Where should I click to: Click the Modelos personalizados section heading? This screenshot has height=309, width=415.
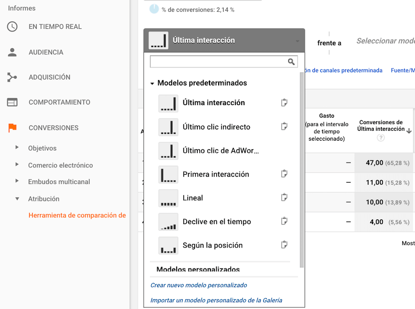(198, 269)
